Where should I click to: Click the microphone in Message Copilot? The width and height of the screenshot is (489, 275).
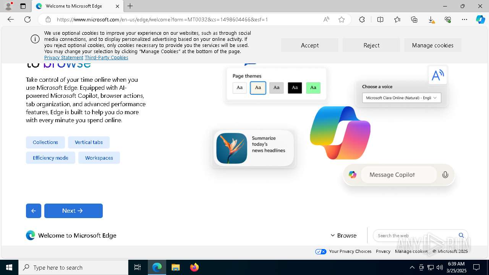coord(445,175)
